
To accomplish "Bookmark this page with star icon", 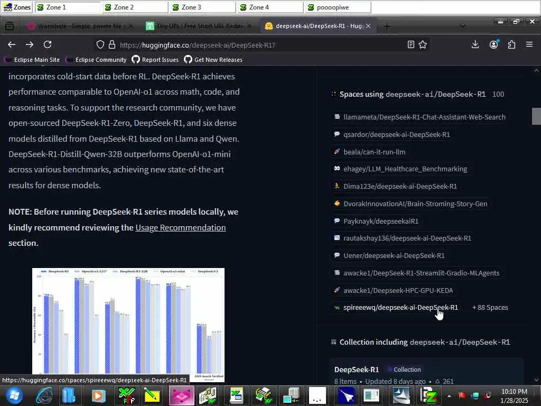I will pyautogui.click(x=423, y=44).
